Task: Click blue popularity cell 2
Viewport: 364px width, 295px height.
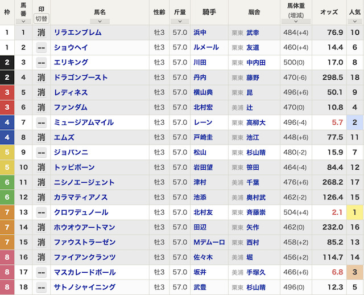Action: click(355, 122)
